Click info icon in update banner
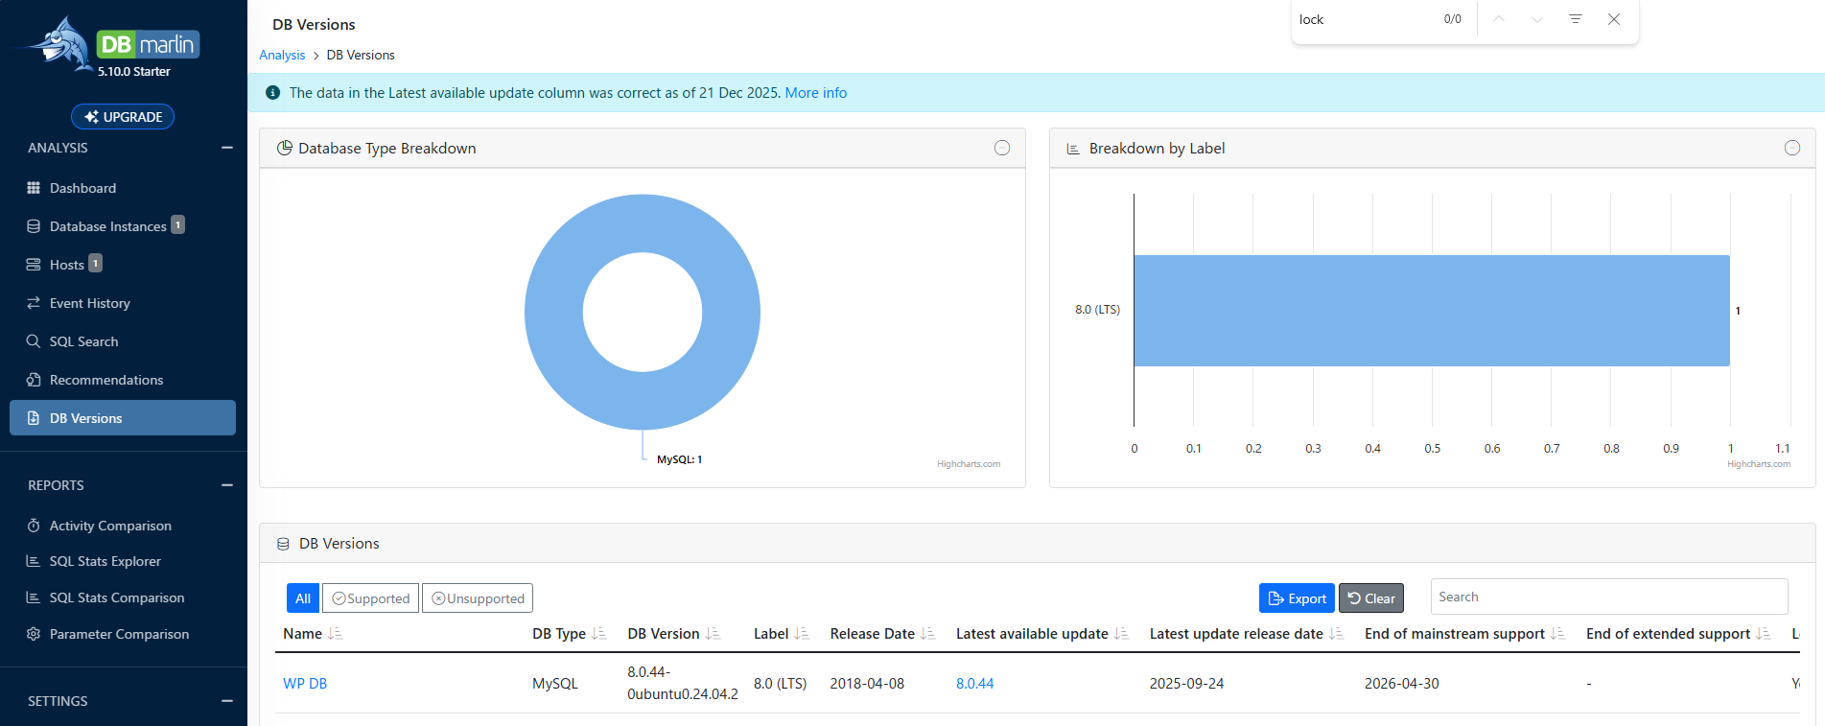1825x726 pixels. pyautogui.click(x=272, y=93)
